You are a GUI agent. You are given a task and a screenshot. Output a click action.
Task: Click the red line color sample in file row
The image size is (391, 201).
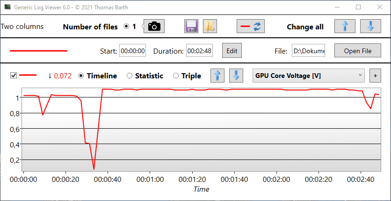[39, 51]
